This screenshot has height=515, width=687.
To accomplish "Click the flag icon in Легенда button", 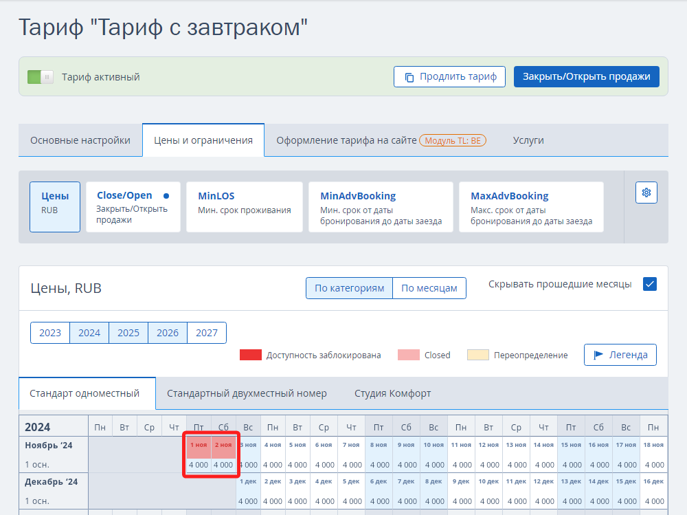I will [598, 355].
